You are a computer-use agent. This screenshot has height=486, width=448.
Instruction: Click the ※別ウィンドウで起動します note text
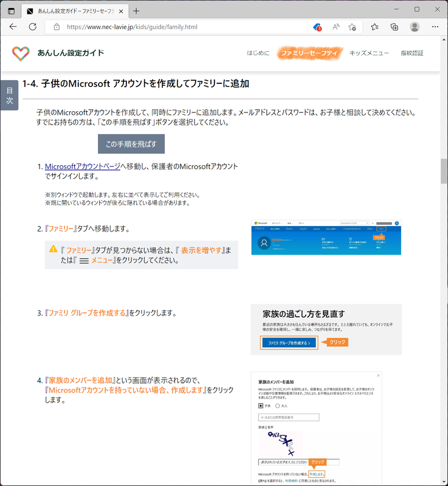point(122,195)
